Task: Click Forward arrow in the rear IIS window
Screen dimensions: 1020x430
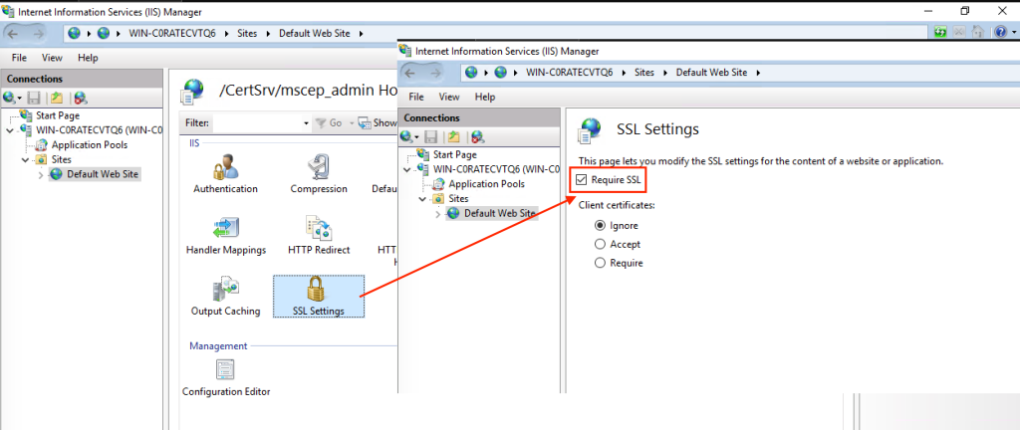Action: 38,33
